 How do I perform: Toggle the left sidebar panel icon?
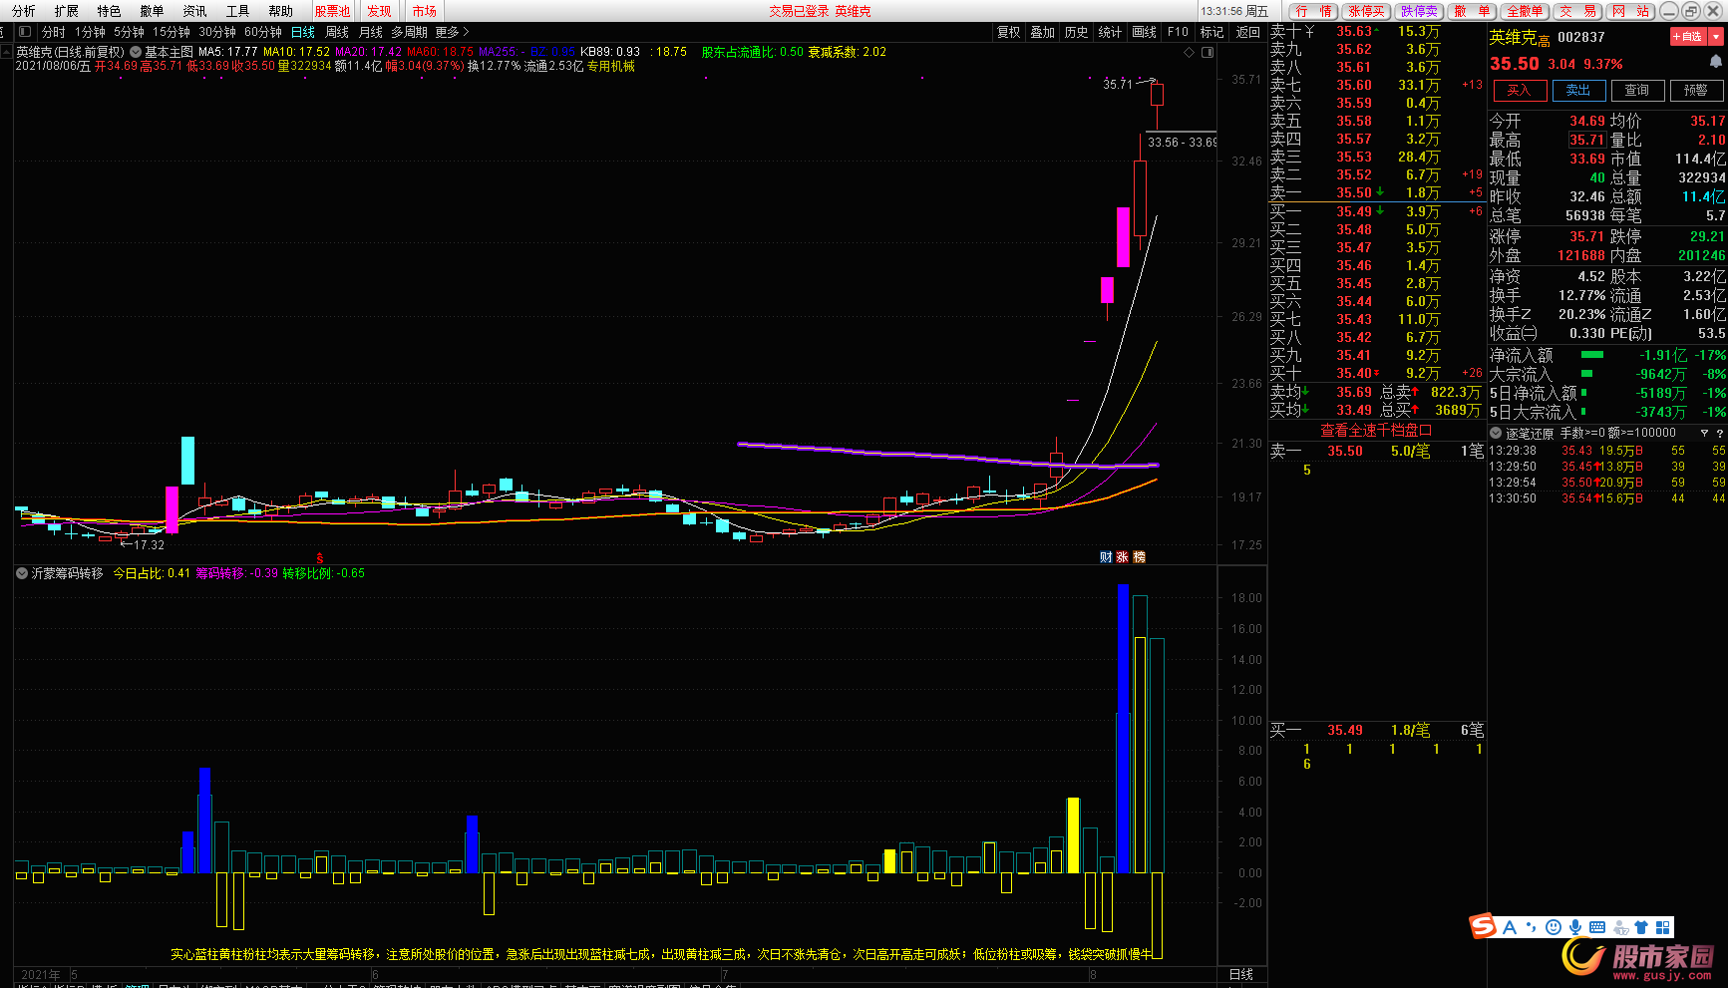tap(25, 32)
